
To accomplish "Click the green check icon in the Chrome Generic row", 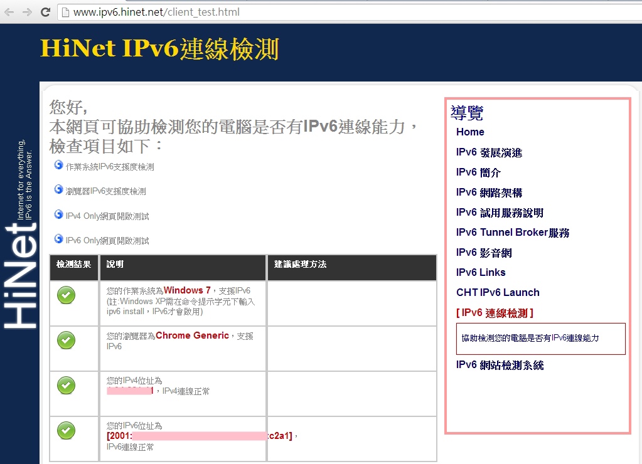I will coord(66,340).
